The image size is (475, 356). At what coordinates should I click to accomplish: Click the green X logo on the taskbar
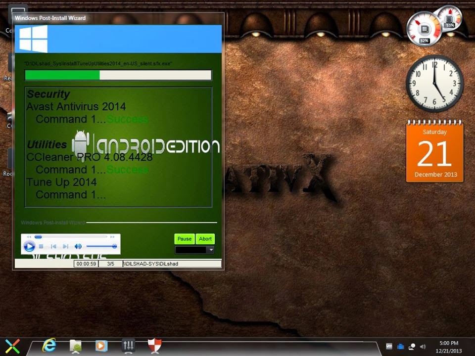coord(13,345)
